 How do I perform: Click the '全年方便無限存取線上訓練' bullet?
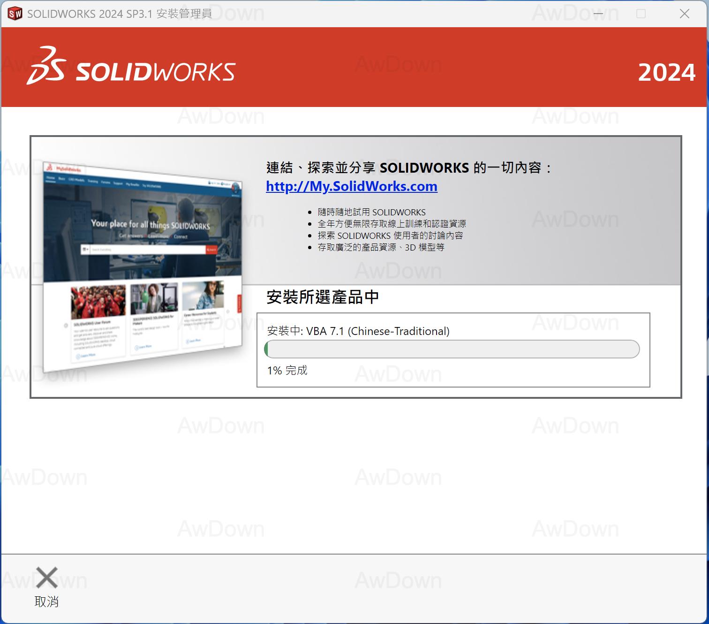392,224
